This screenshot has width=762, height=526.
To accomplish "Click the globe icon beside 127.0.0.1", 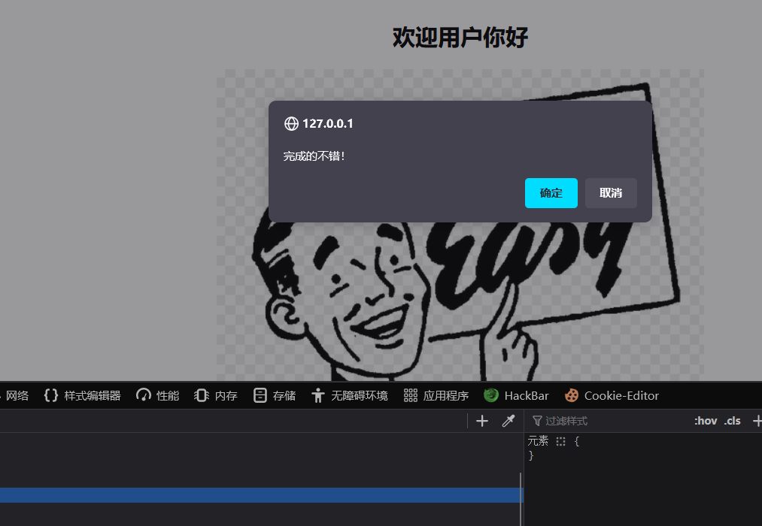I will click(x=291, y=124).
